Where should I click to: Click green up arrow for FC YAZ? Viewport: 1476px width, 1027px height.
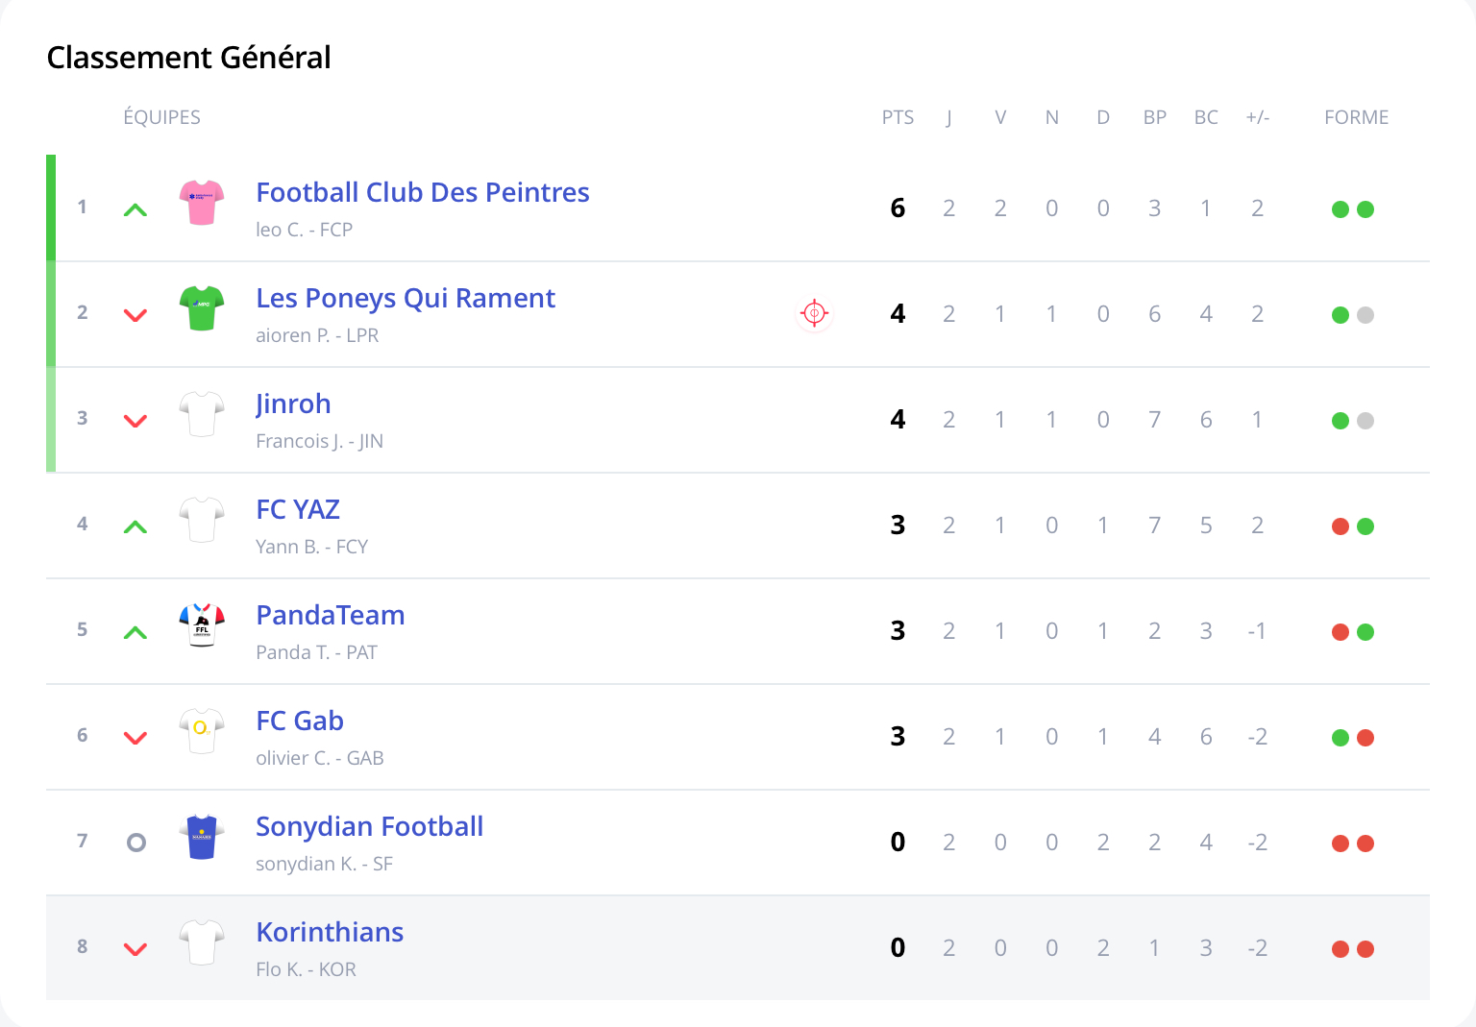[x=135, y=526]
